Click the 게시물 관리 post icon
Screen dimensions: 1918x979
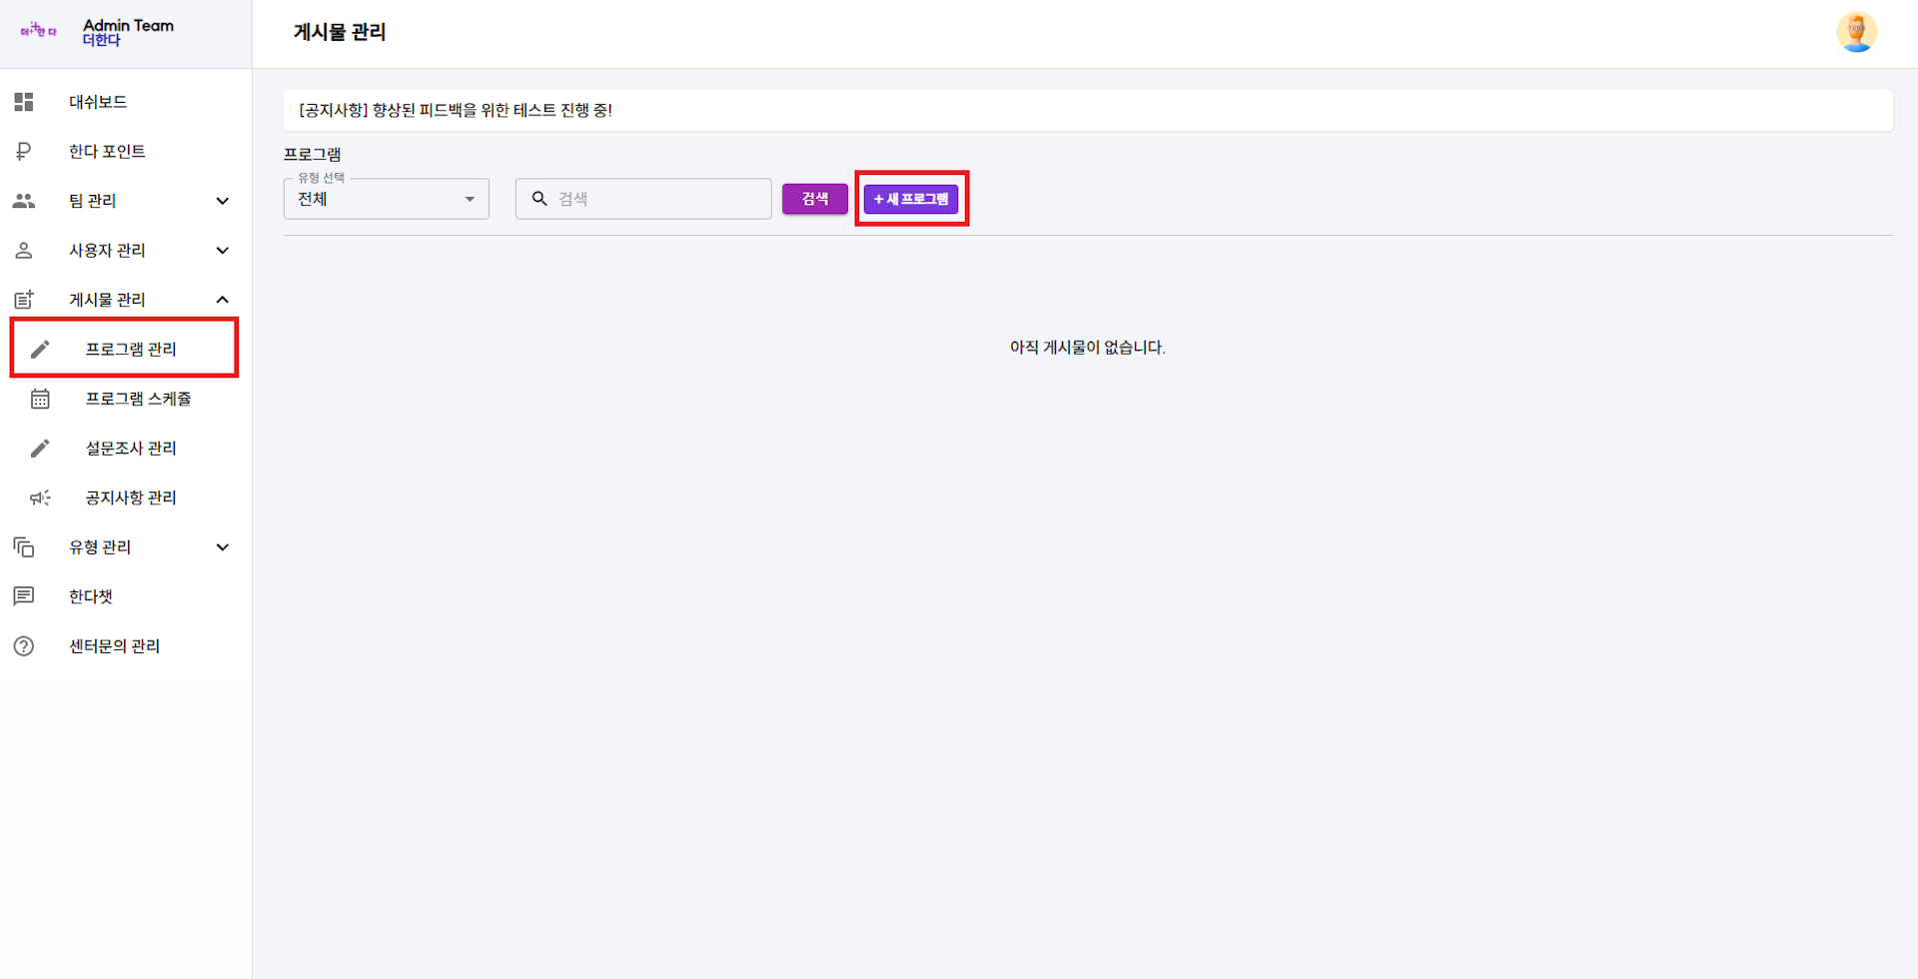(24, 299)
